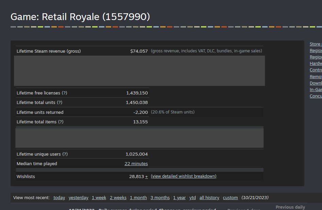Open the '22 minutes' median time link
Image resolution: width=322 pixels, height=210 pixels.
point(136,163)
